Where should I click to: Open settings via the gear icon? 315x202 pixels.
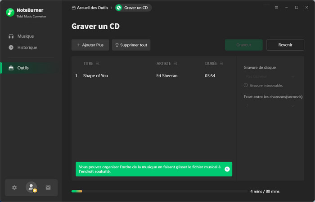coord(14,188)
